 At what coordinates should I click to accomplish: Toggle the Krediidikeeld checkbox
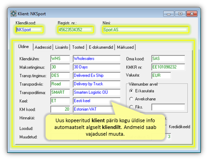(x=166, y=127)
